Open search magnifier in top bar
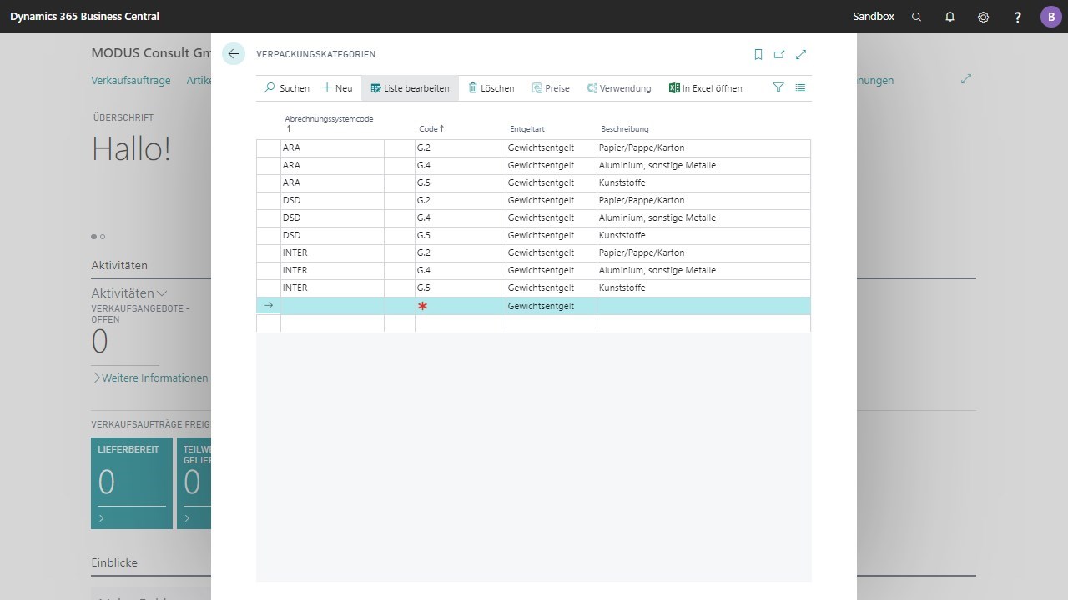The height and width of the screenshot is (600, 1068). point(916,17)
